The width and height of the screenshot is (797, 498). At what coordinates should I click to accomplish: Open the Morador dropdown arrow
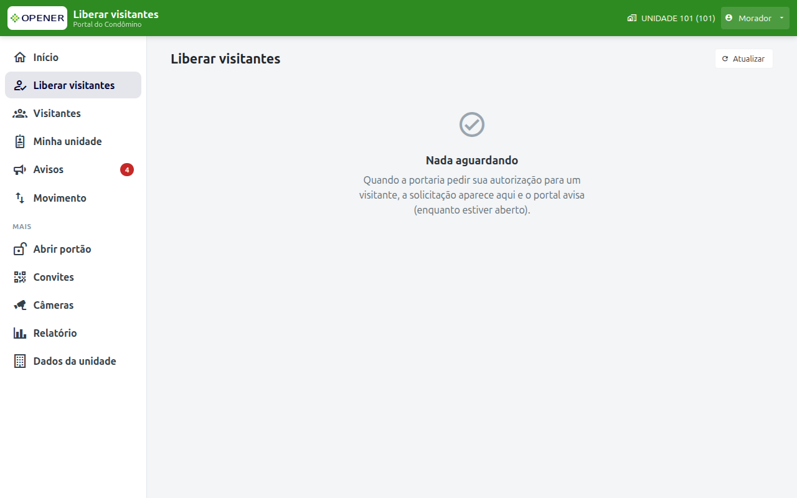781,18
